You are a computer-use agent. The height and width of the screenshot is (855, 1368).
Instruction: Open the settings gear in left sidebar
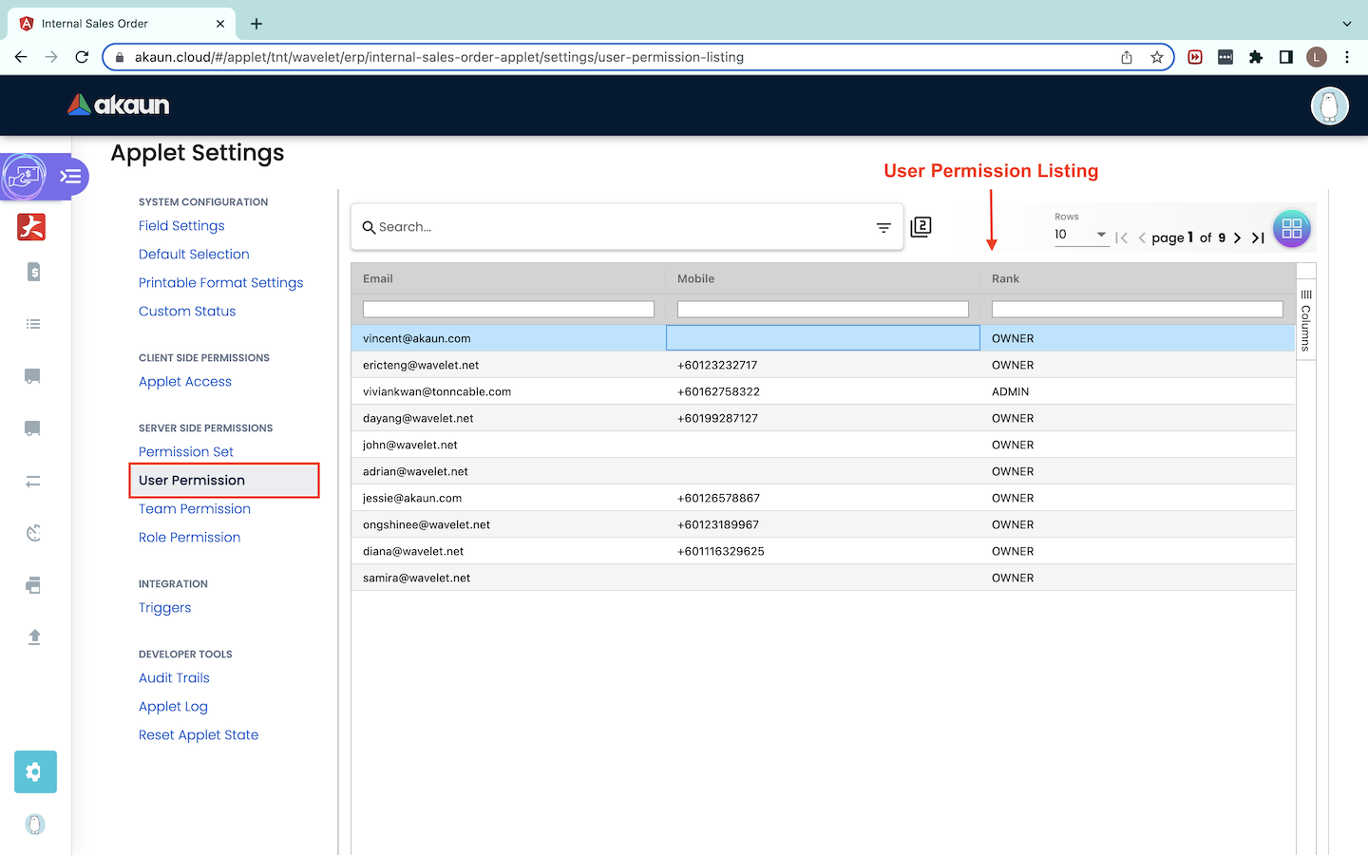pos(35,771)
